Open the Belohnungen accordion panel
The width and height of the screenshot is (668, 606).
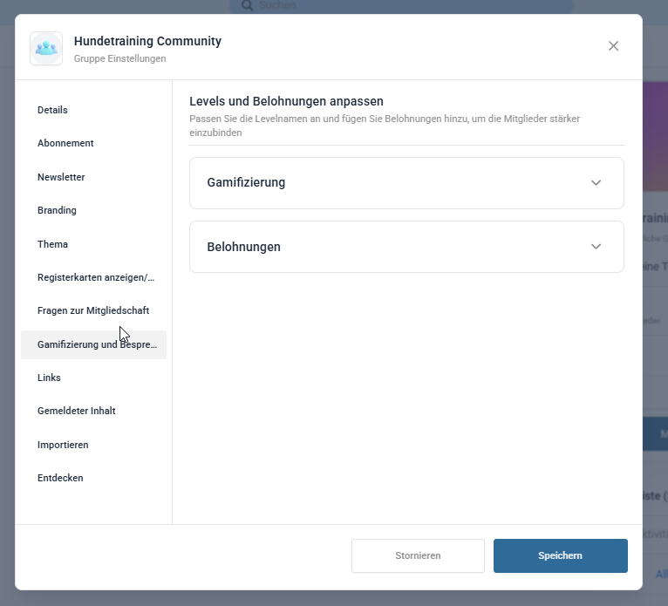point(384,247)
